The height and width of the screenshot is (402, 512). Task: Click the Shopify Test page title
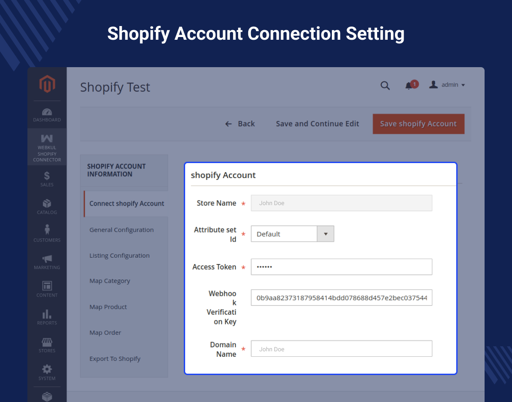(x=115, y=87)
